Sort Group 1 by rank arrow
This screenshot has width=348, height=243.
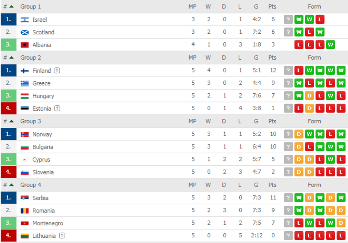point(11,7)
